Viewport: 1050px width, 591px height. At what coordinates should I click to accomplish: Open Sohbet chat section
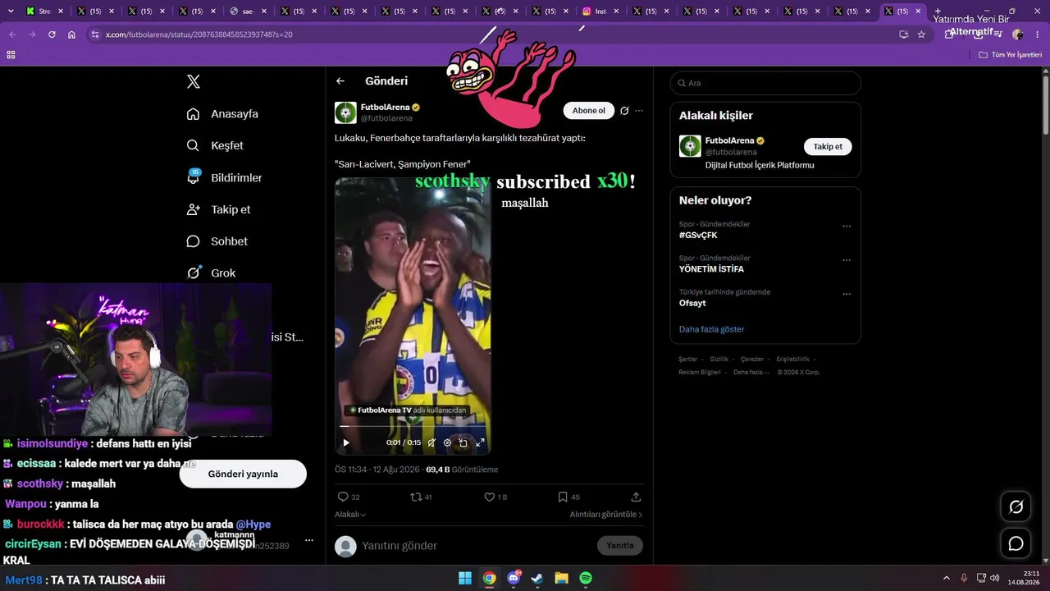[x=217, y=241]
